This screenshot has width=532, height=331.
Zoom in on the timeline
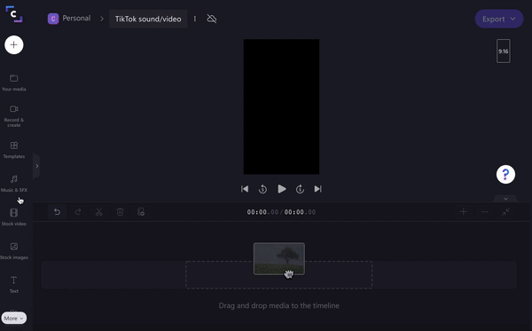[464, 212]
